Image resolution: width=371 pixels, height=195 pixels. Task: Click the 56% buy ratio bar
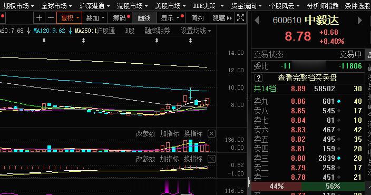[333, 186]
